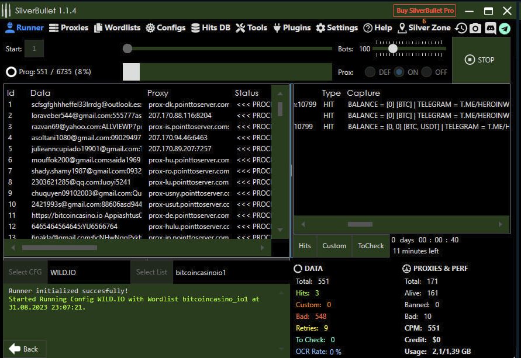Click the Silver Zone location pin icon

(402, 28)
